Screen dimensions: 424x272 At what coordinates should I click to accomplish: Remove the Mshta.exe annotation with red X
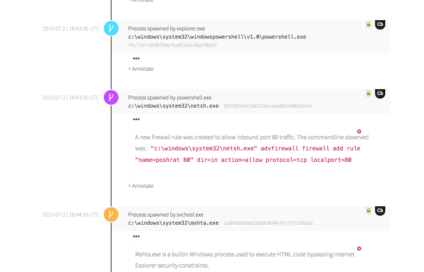pos(359,249)
